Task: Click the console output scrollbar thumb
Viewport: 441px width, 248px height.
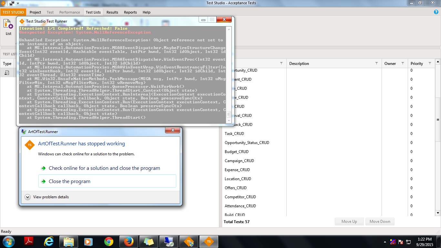Action: point(229,115)
